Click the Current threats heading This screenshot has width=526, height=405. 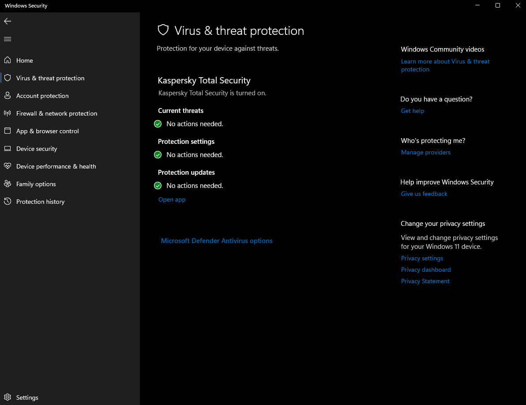(180, 111)
